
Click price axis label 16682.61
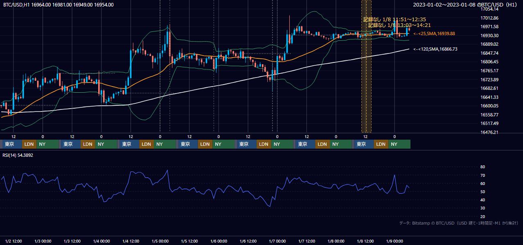(489, 88)
